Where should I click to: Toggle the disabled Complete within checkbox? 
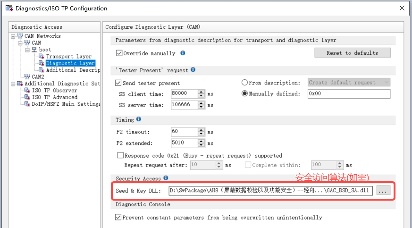[248, 165]
